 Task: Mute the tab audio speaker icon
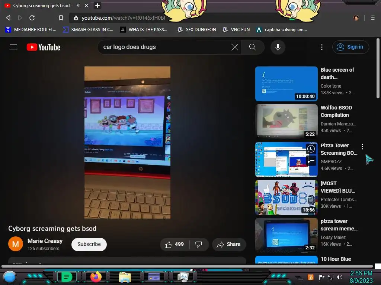(78, 5)
